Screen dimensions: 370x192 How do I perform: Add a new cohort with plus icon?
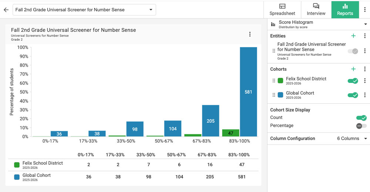[x=353, y=69]
